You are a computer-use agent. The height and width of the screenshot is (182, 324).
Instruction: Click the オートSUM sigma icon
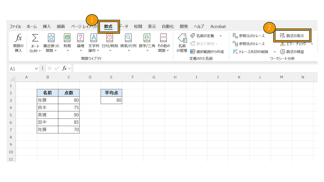coord(35,39)
